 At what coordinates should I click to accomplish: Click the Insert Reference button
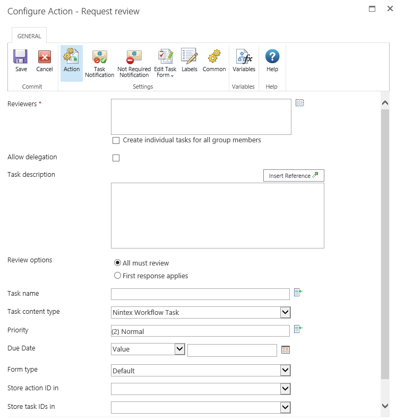(293, 176)
